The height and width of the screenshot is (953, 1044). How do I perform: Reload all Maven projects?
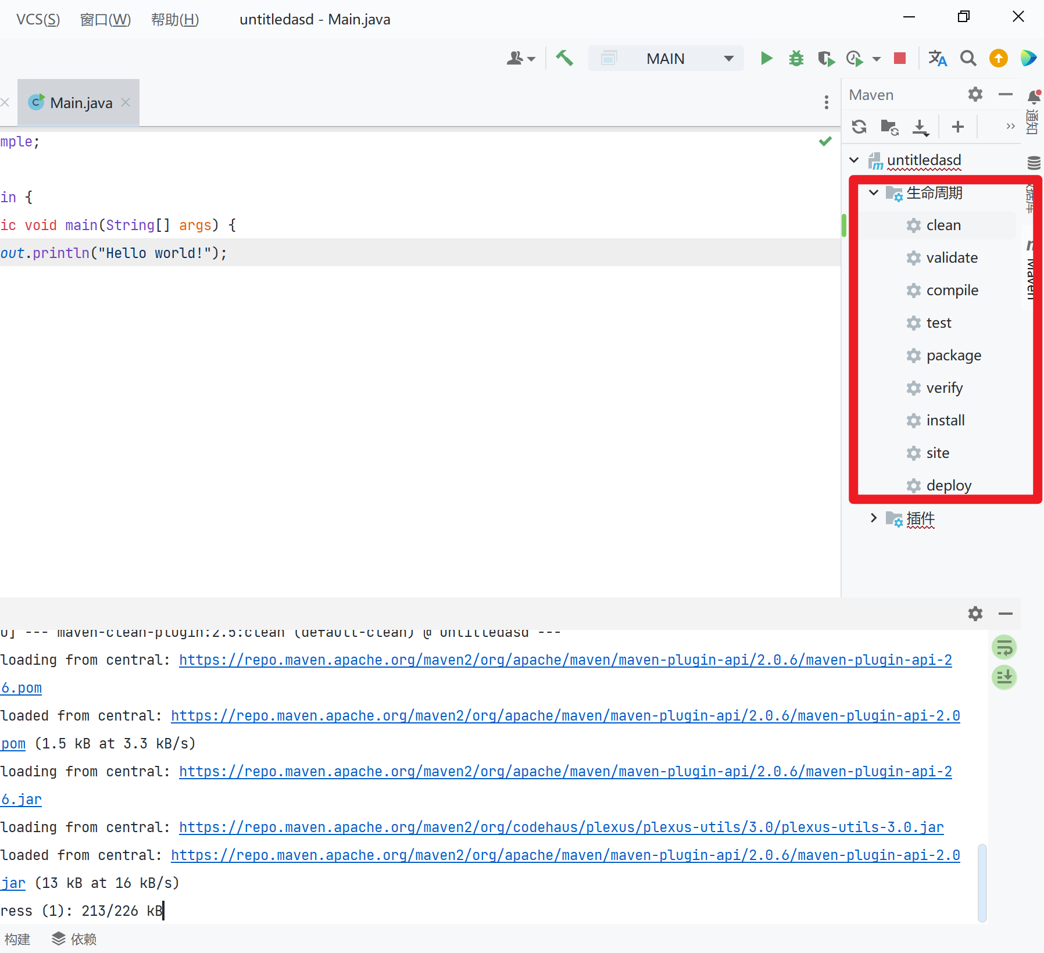859,127
